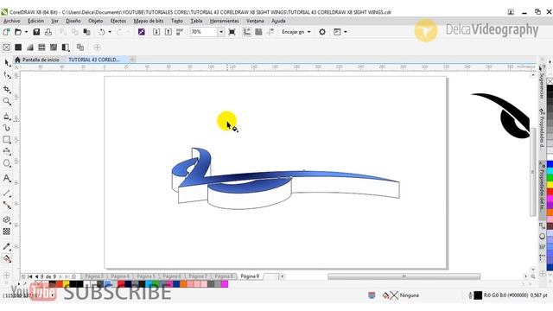The image size is (553, 311).
Task: Select the Connector tool
Action: click(x=7, y=205)
